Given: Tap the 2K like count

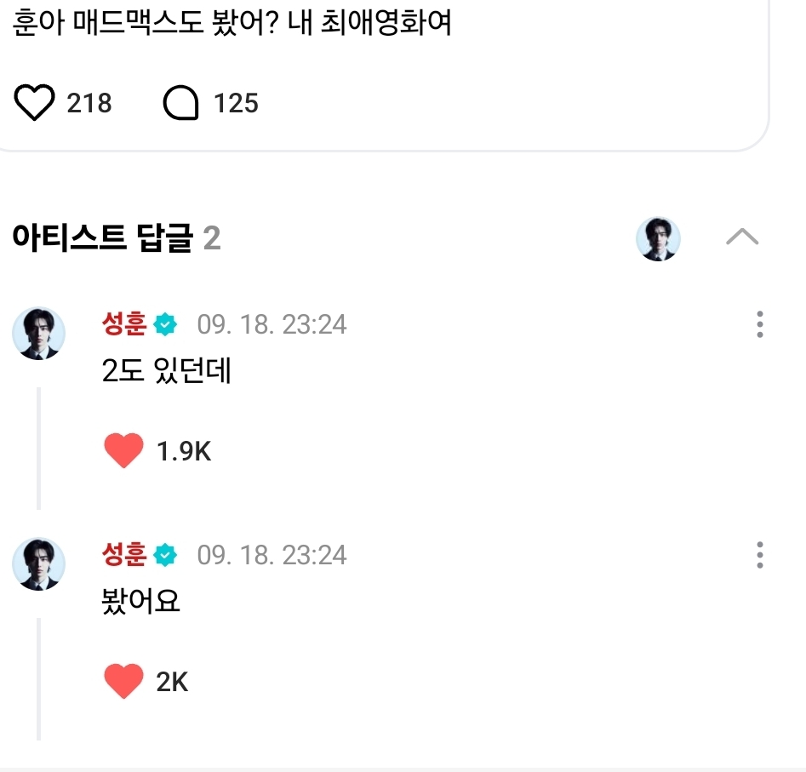Looking at the screenshot, I should coord(173,682).
